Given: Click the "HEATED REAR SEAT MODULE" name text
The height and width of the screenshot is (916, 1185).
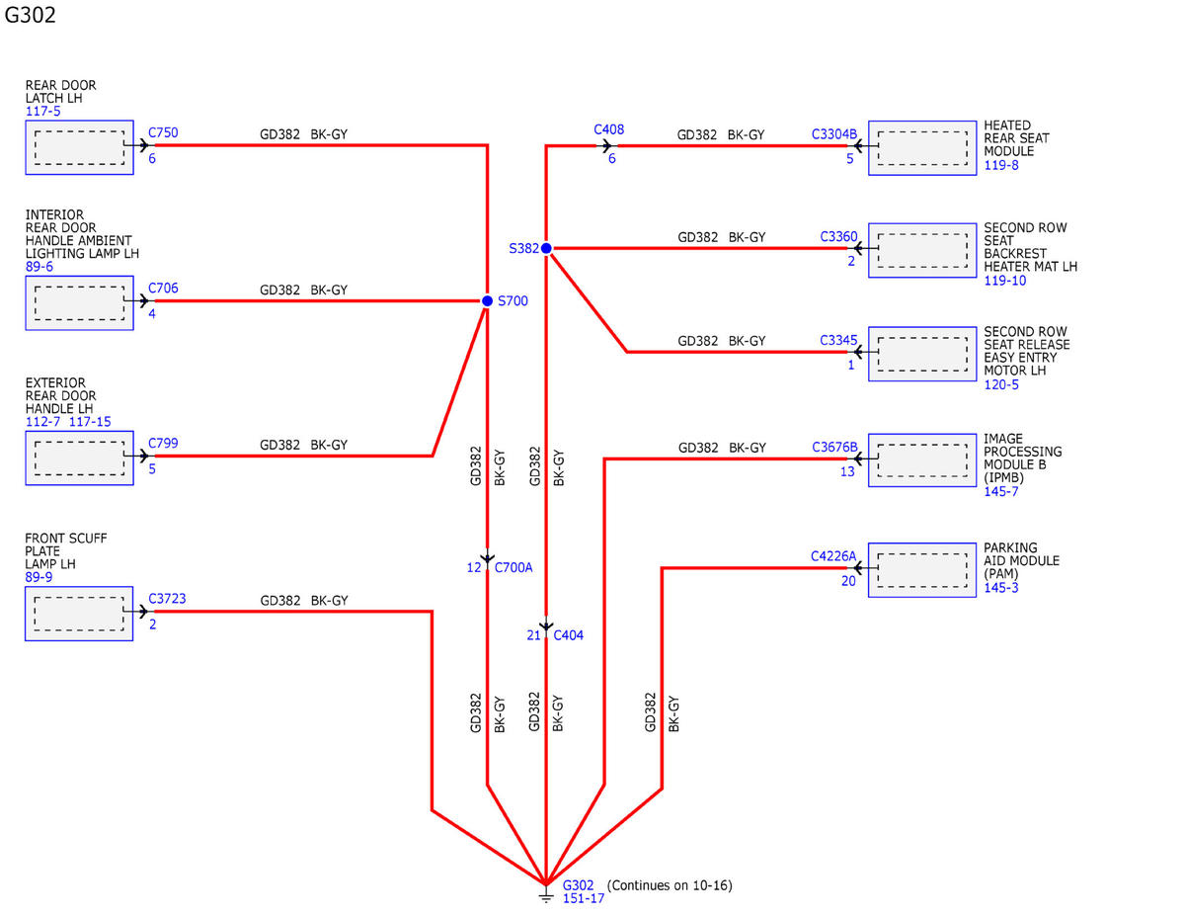Looking at the screenshot, I should pyautogui.click(x=1016, y=139).
